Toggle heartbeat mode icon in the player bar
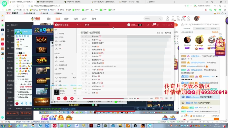This screenshot has height=128, width=228. click(162, 99)
